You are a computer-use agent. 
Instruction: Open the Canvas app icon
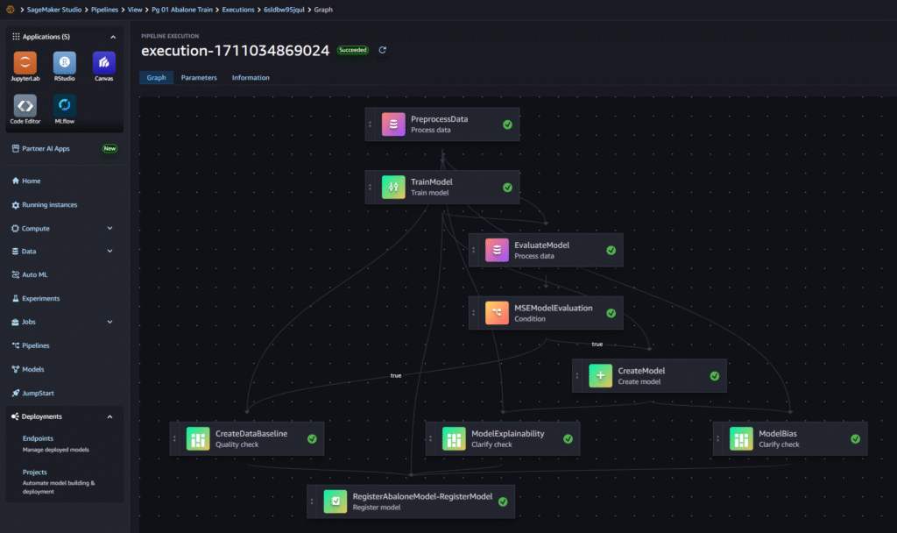pyautogui.click(x=103, y=64)
